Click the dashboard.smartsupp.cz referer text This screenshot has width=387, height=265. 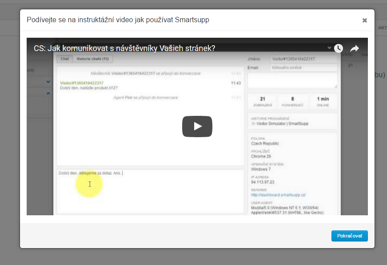coord(278,195)
